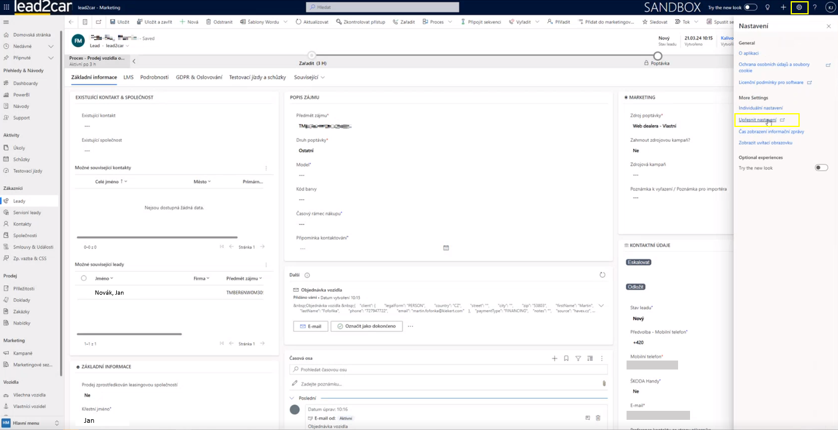The image size is (838, 430).
Task: Click the Odstranit delete button in toolbar
Action: click(219, 22)
